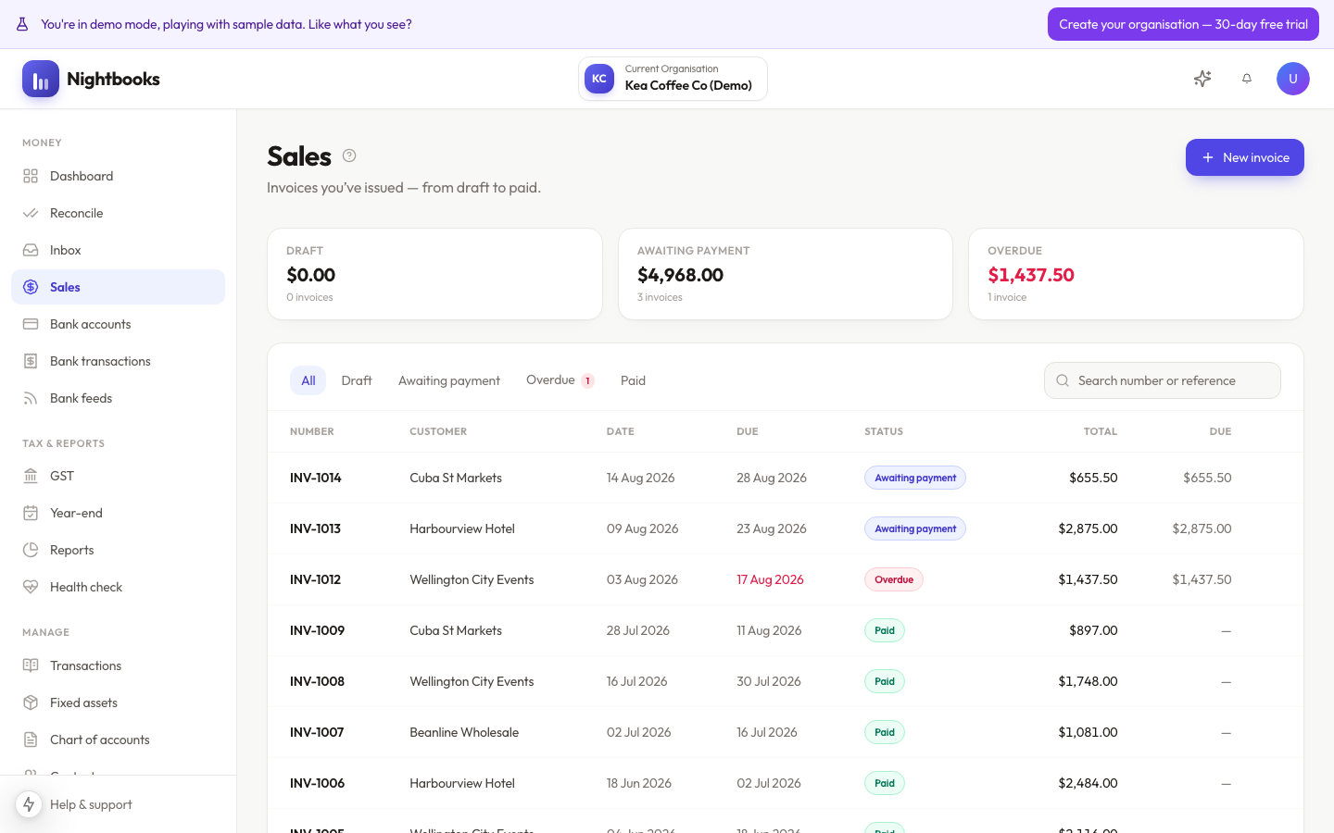Open Dashboard in the sidebar

118,176
